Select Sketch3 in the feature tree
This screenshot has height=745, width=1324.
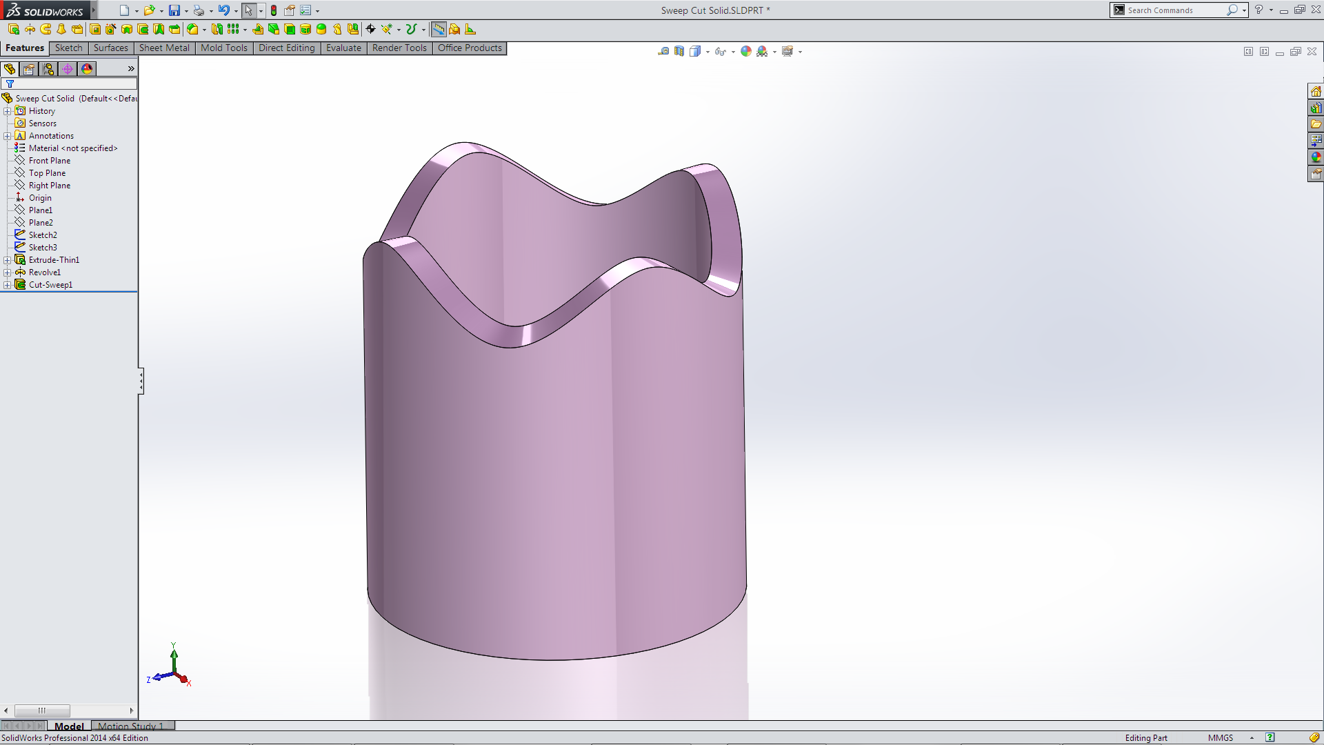tap(43, 248)
